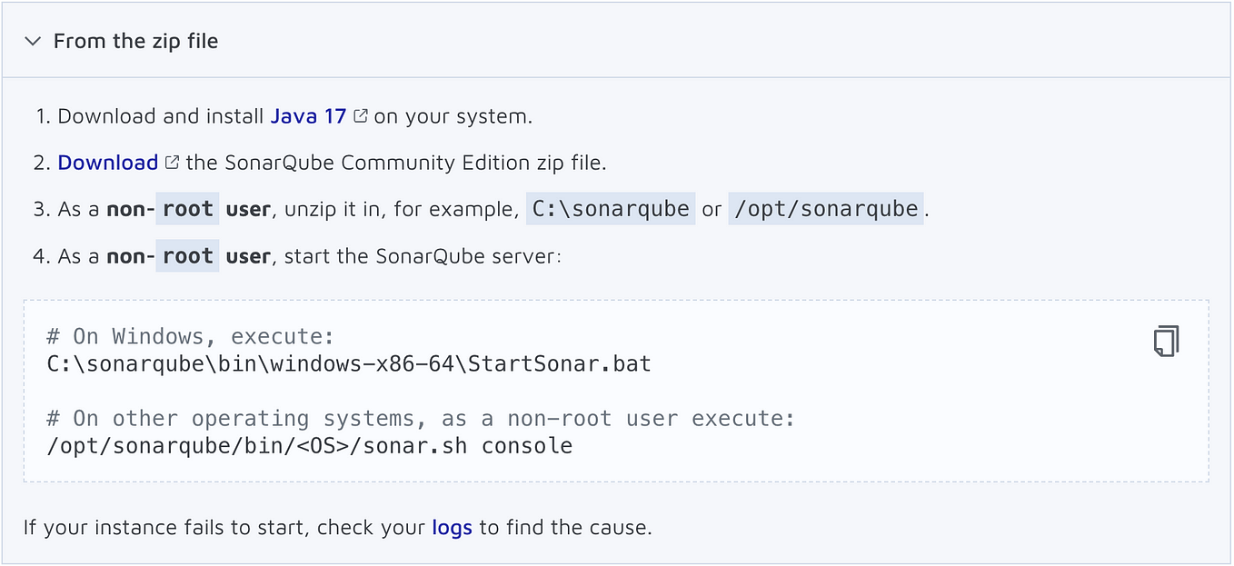
Task: Click the 'From the zip file' header title
Action: point(135,41)
